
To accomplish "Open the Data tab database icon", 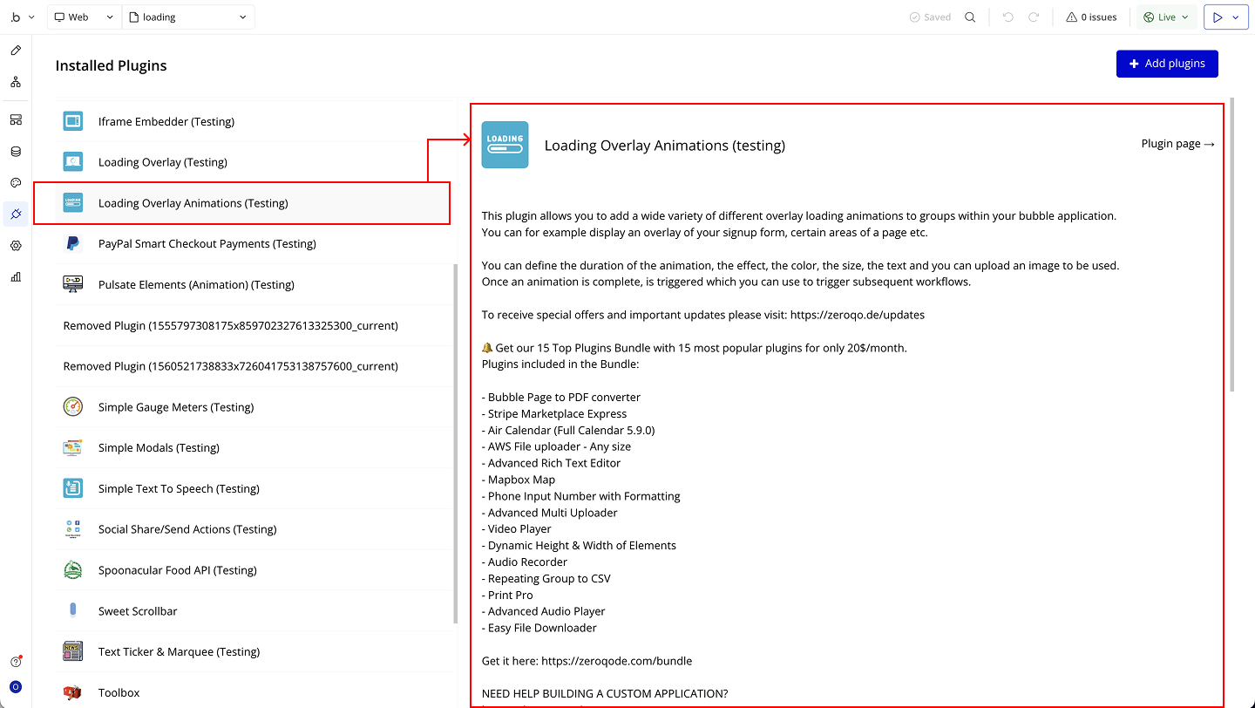I will click(x=16, y=152).
